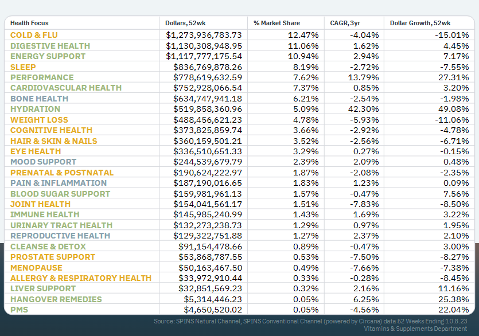Click the $4,650,520.02 PMS dollars cell
Screen dimensions: 479x336
213,310
